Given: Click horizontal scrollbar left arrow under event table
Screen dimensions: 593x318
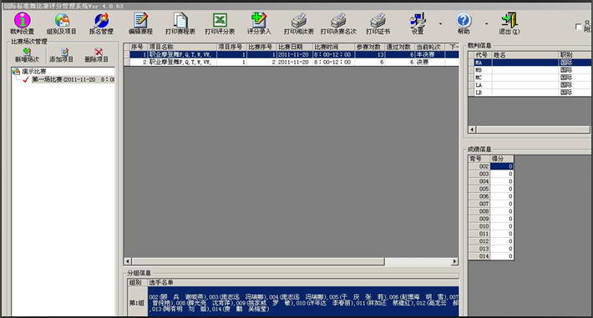Looking at the screenshot, I should pos(128,261).
